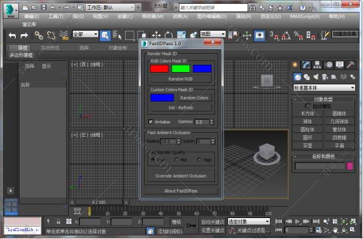Click the Bind to Space Warp tool
The width and height of the screenshot is (363, 239).
[64, 35]
